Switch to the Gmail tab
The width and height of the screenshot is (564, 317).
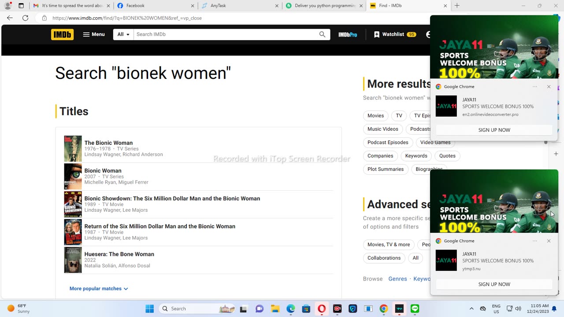coord(68,6)
